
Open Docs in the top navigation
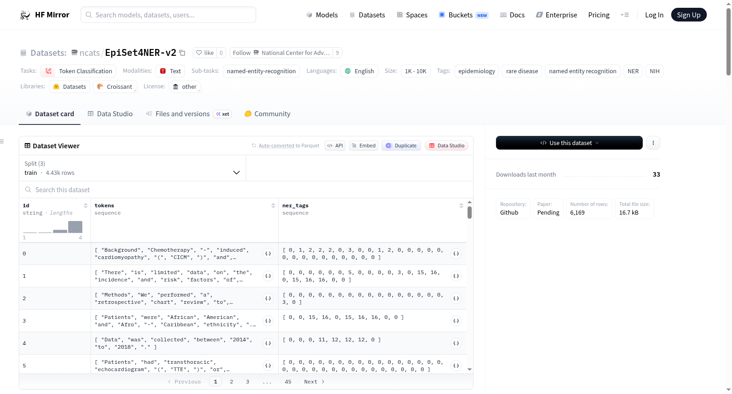(x=512, y=15)
